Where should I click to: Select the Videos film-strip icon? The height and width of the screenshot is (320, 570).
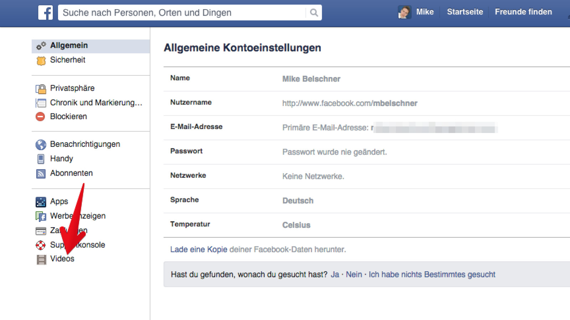(41, 259)
